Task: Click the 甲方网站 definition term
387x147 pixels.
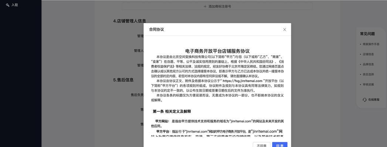Action: (162, 121)
